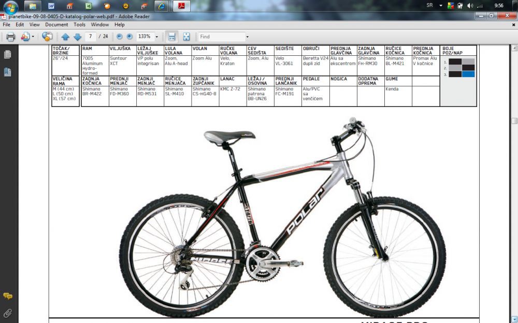The image size is (518, 323).
Task: Open the Document menu
Action: click(x=56, y=25)
